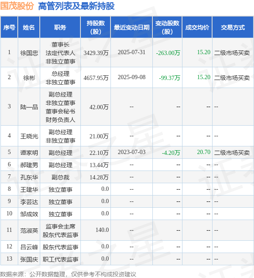Select the 职务 column header

tap(60, 28)
